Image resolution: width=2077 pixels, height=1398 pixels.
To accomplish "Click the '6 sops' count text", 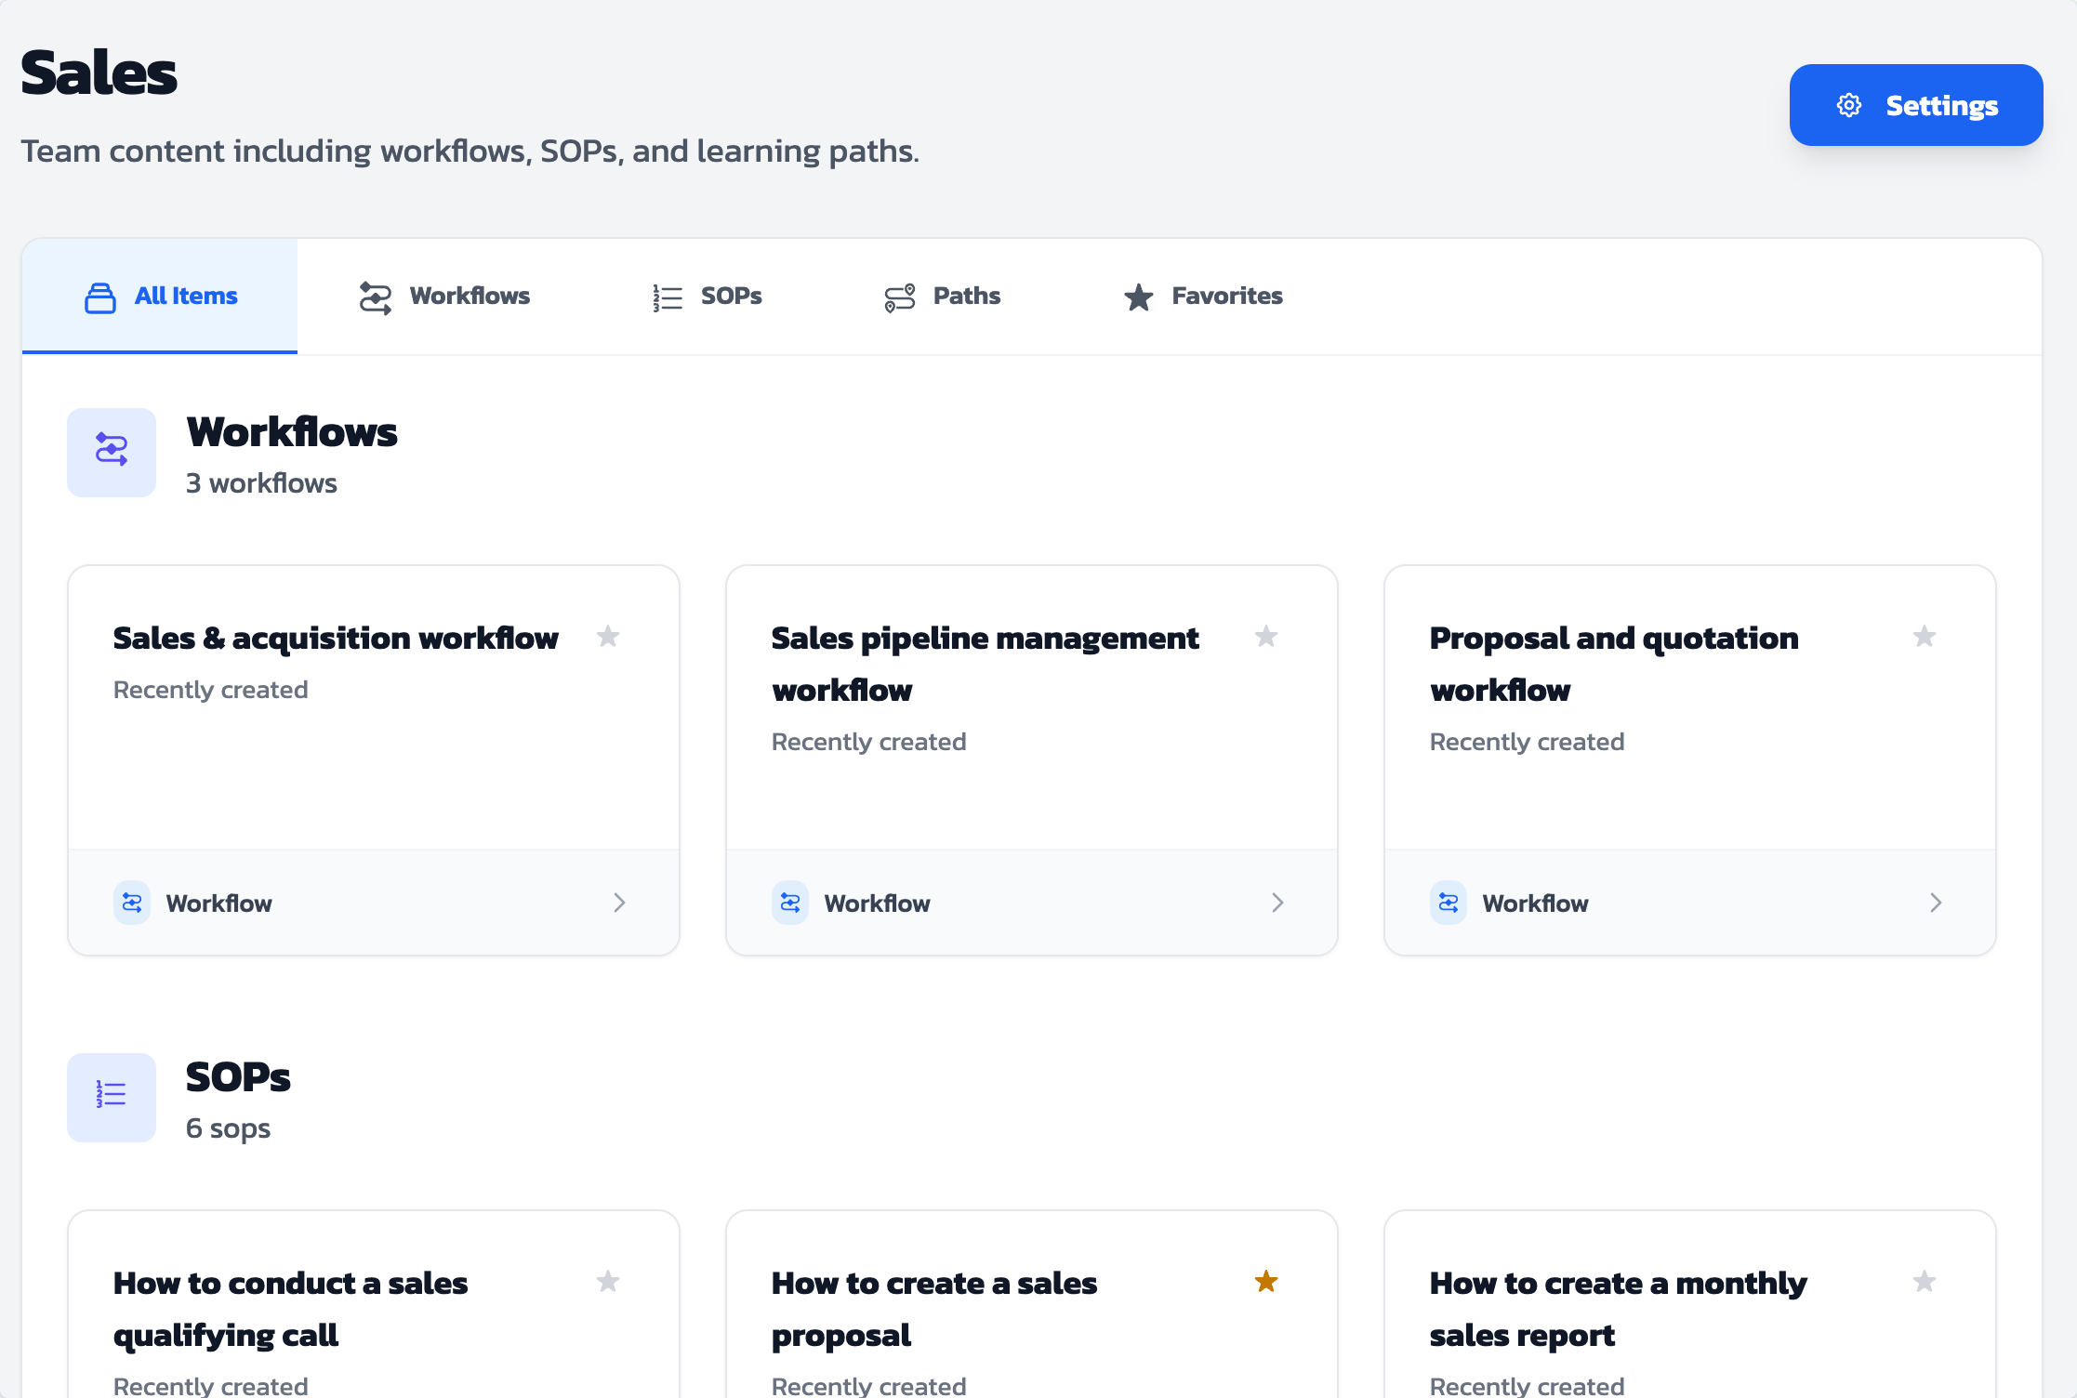I will point(228,1128).
